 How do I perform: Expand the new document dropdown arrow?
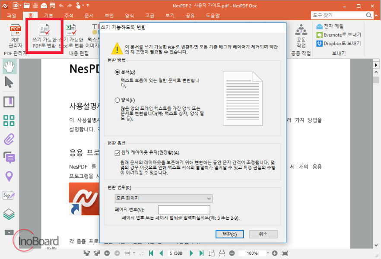pyautogui.click(x=20, y=6)
